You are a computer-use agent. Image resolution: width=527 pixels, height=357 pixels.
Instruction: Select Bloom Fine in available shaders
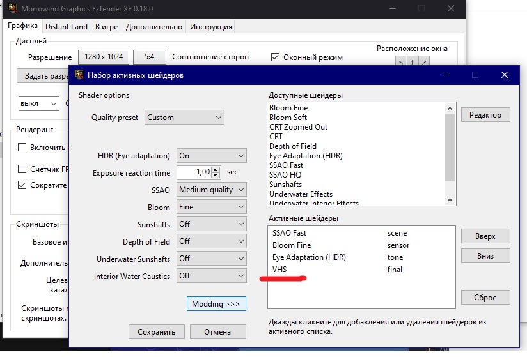(x=356, y=108)
